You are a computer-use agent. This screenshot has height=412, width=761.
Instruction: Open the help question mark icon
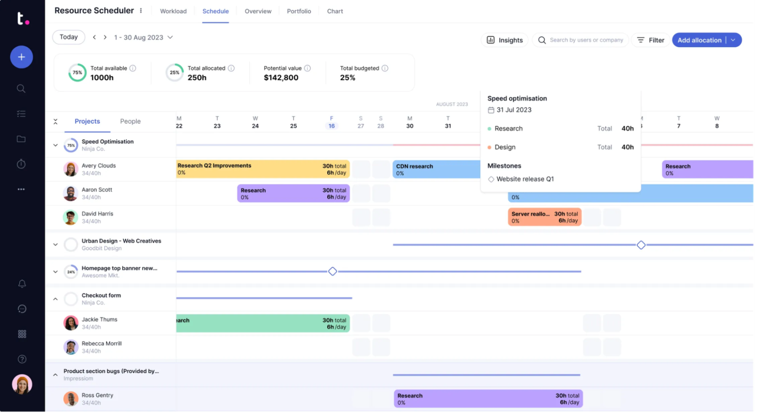[x=22, y=359]
